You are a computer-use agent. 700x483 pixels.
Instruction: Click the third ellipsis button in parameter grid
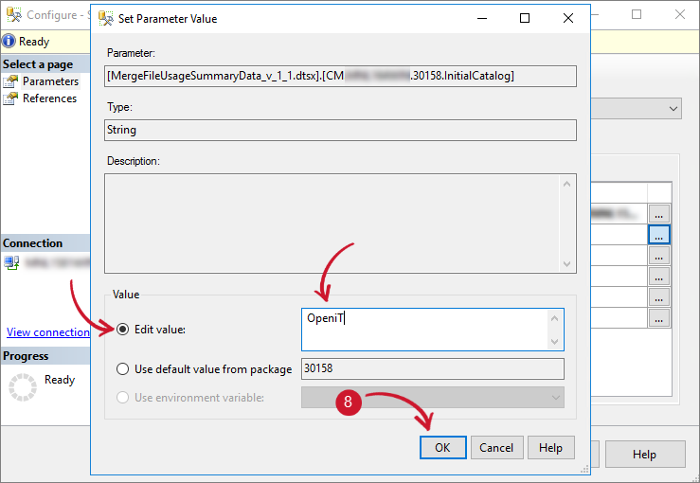pyautogui.click(x=659, y=256)
